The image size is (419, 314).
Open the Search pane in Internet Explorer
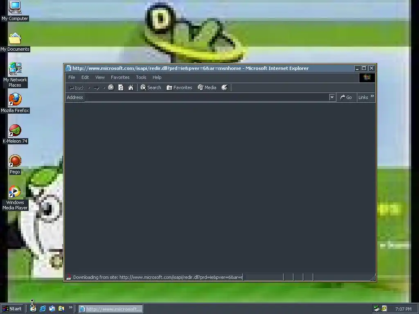click(x=151, y=87)
